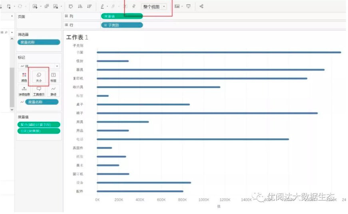The width and height of the screenshot is (348, 214).
Task: Click the 聚合(辅助计算字段) measure pill
Action: pyautogui.click(x=38, y=124)
